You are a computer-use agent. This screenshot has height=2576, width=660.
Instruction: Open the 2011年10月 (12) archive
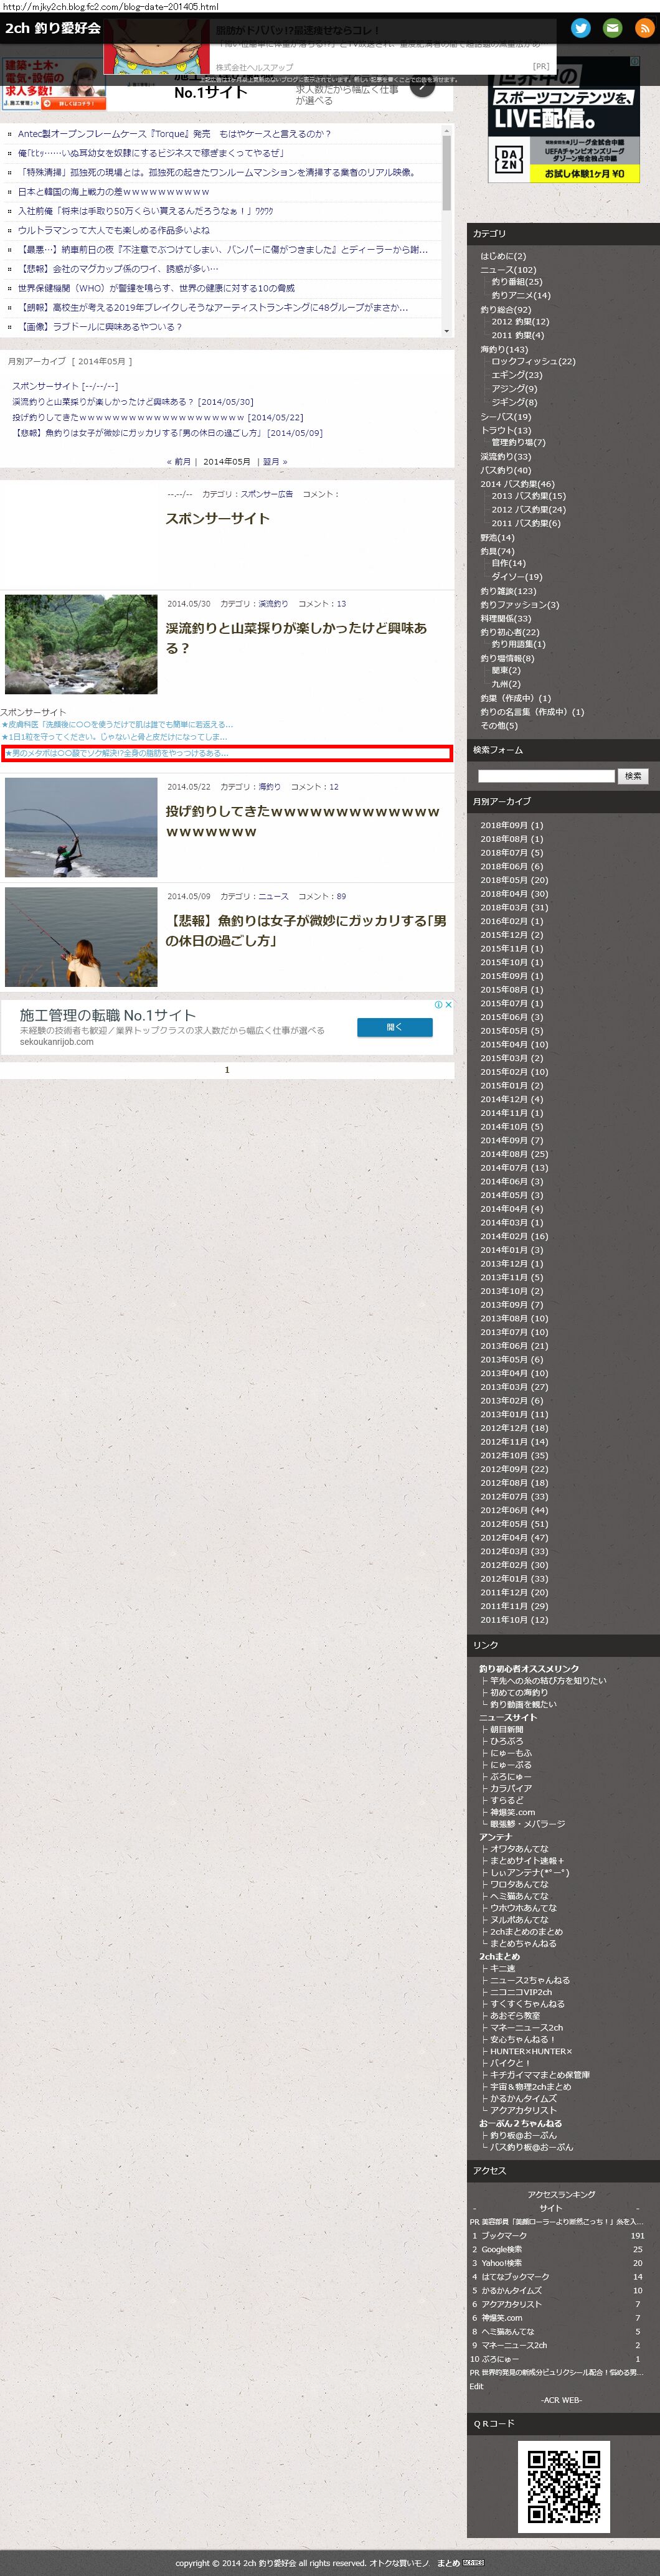[x=514, y=1620]
